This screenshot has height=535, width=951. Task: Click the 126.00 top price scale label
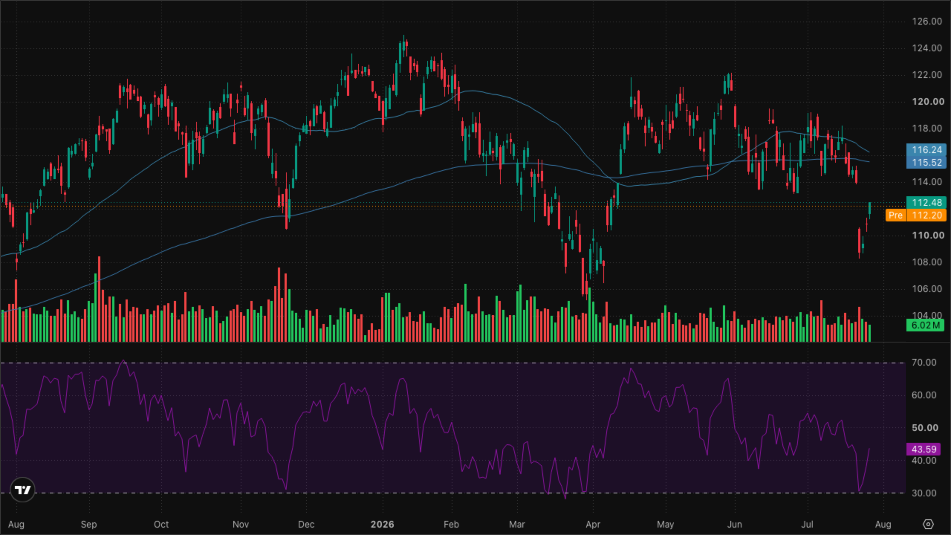tap(927, 21)
